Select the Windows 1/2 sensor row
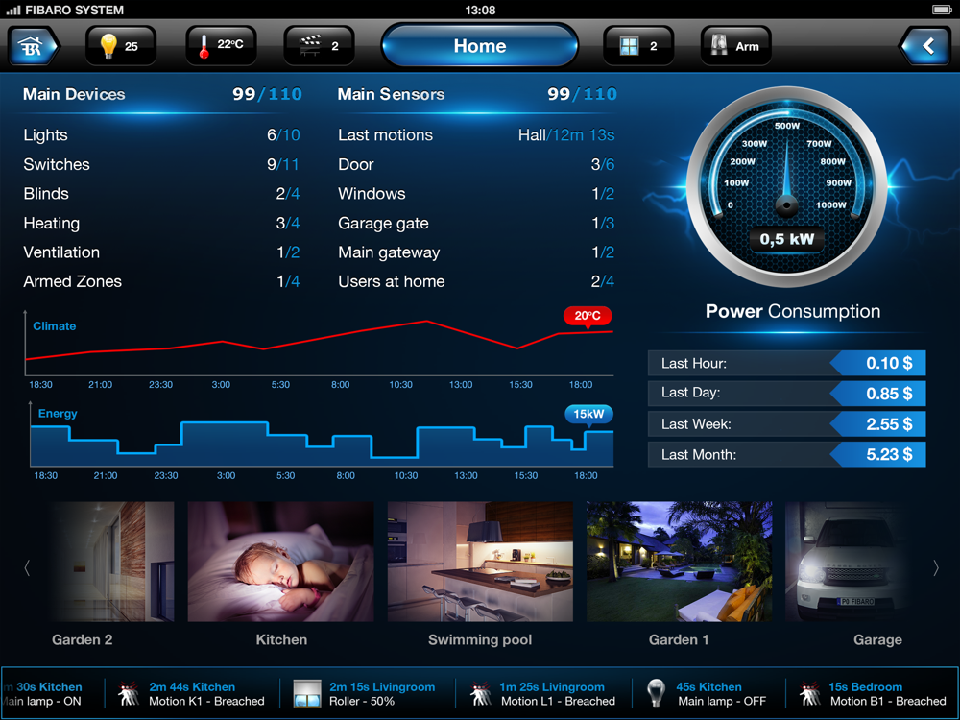Viewport: 960px width, 720px height. coord(476,194)
